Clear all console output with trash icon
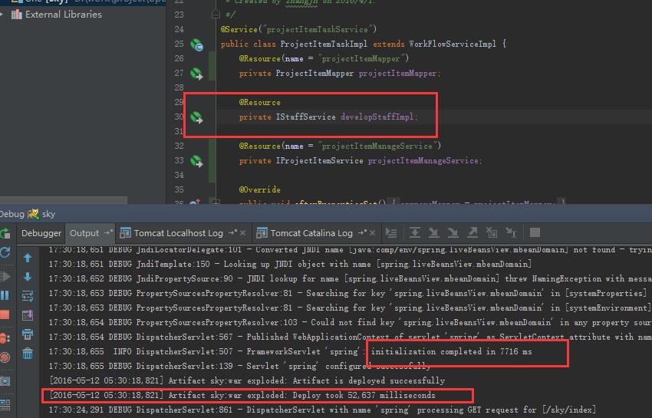 28,354
